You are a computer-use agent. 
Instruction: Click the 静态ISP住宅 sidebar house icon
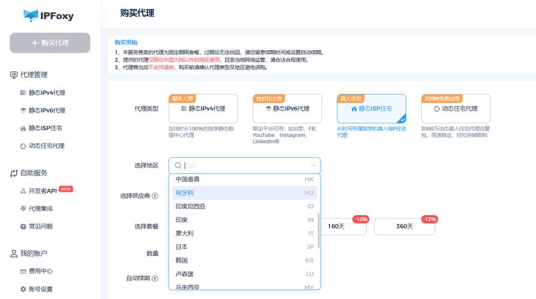click(23, 129)
